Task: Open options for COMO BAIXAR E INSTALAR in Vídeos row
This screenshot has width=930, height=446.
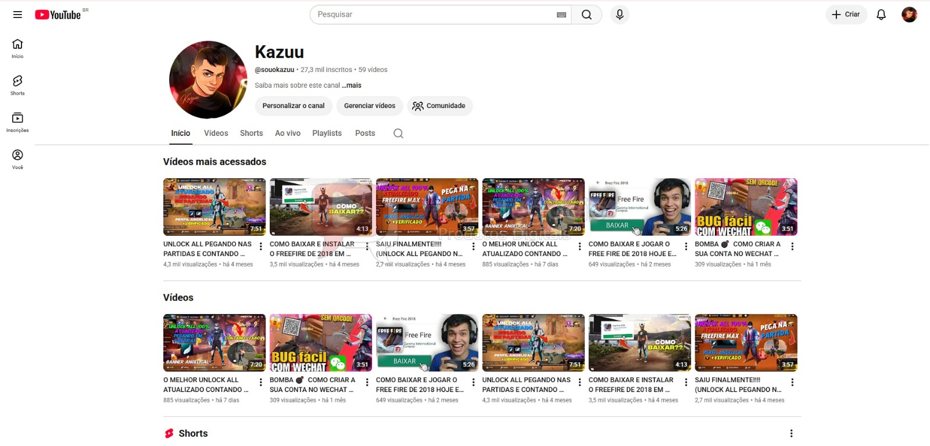Action: point(686,382)
